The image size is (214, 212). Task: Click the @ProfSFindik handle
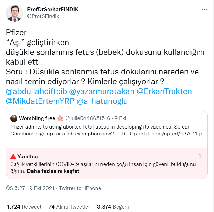point(43,16)
